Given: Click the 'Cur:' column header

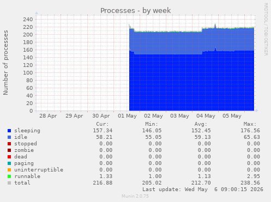Looking at the screenshot, I should coord(103,124).
